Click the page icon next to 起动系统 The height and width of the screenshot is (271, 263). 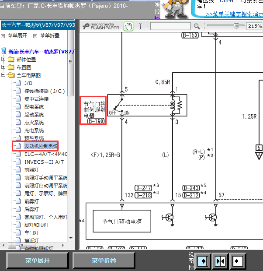[x=18, y=114]
